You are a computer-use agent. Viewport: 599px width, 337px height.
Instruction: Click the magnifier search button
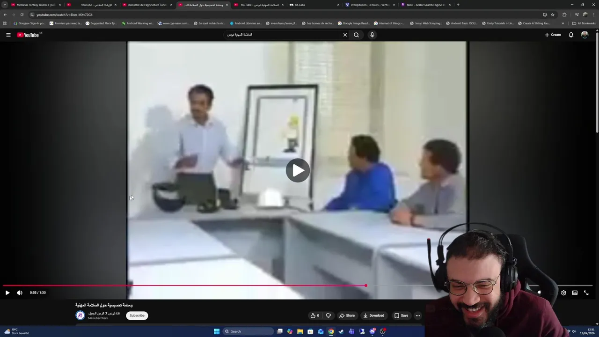[357, 35]
